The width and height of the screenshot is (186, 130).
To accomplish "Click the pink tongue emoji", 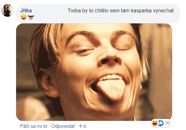I will pos(31,17).
